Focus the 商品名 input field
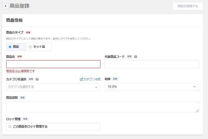 (53, 64)
